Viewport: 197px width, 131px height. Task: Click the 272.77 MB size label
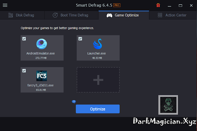[x=41, y=58]
